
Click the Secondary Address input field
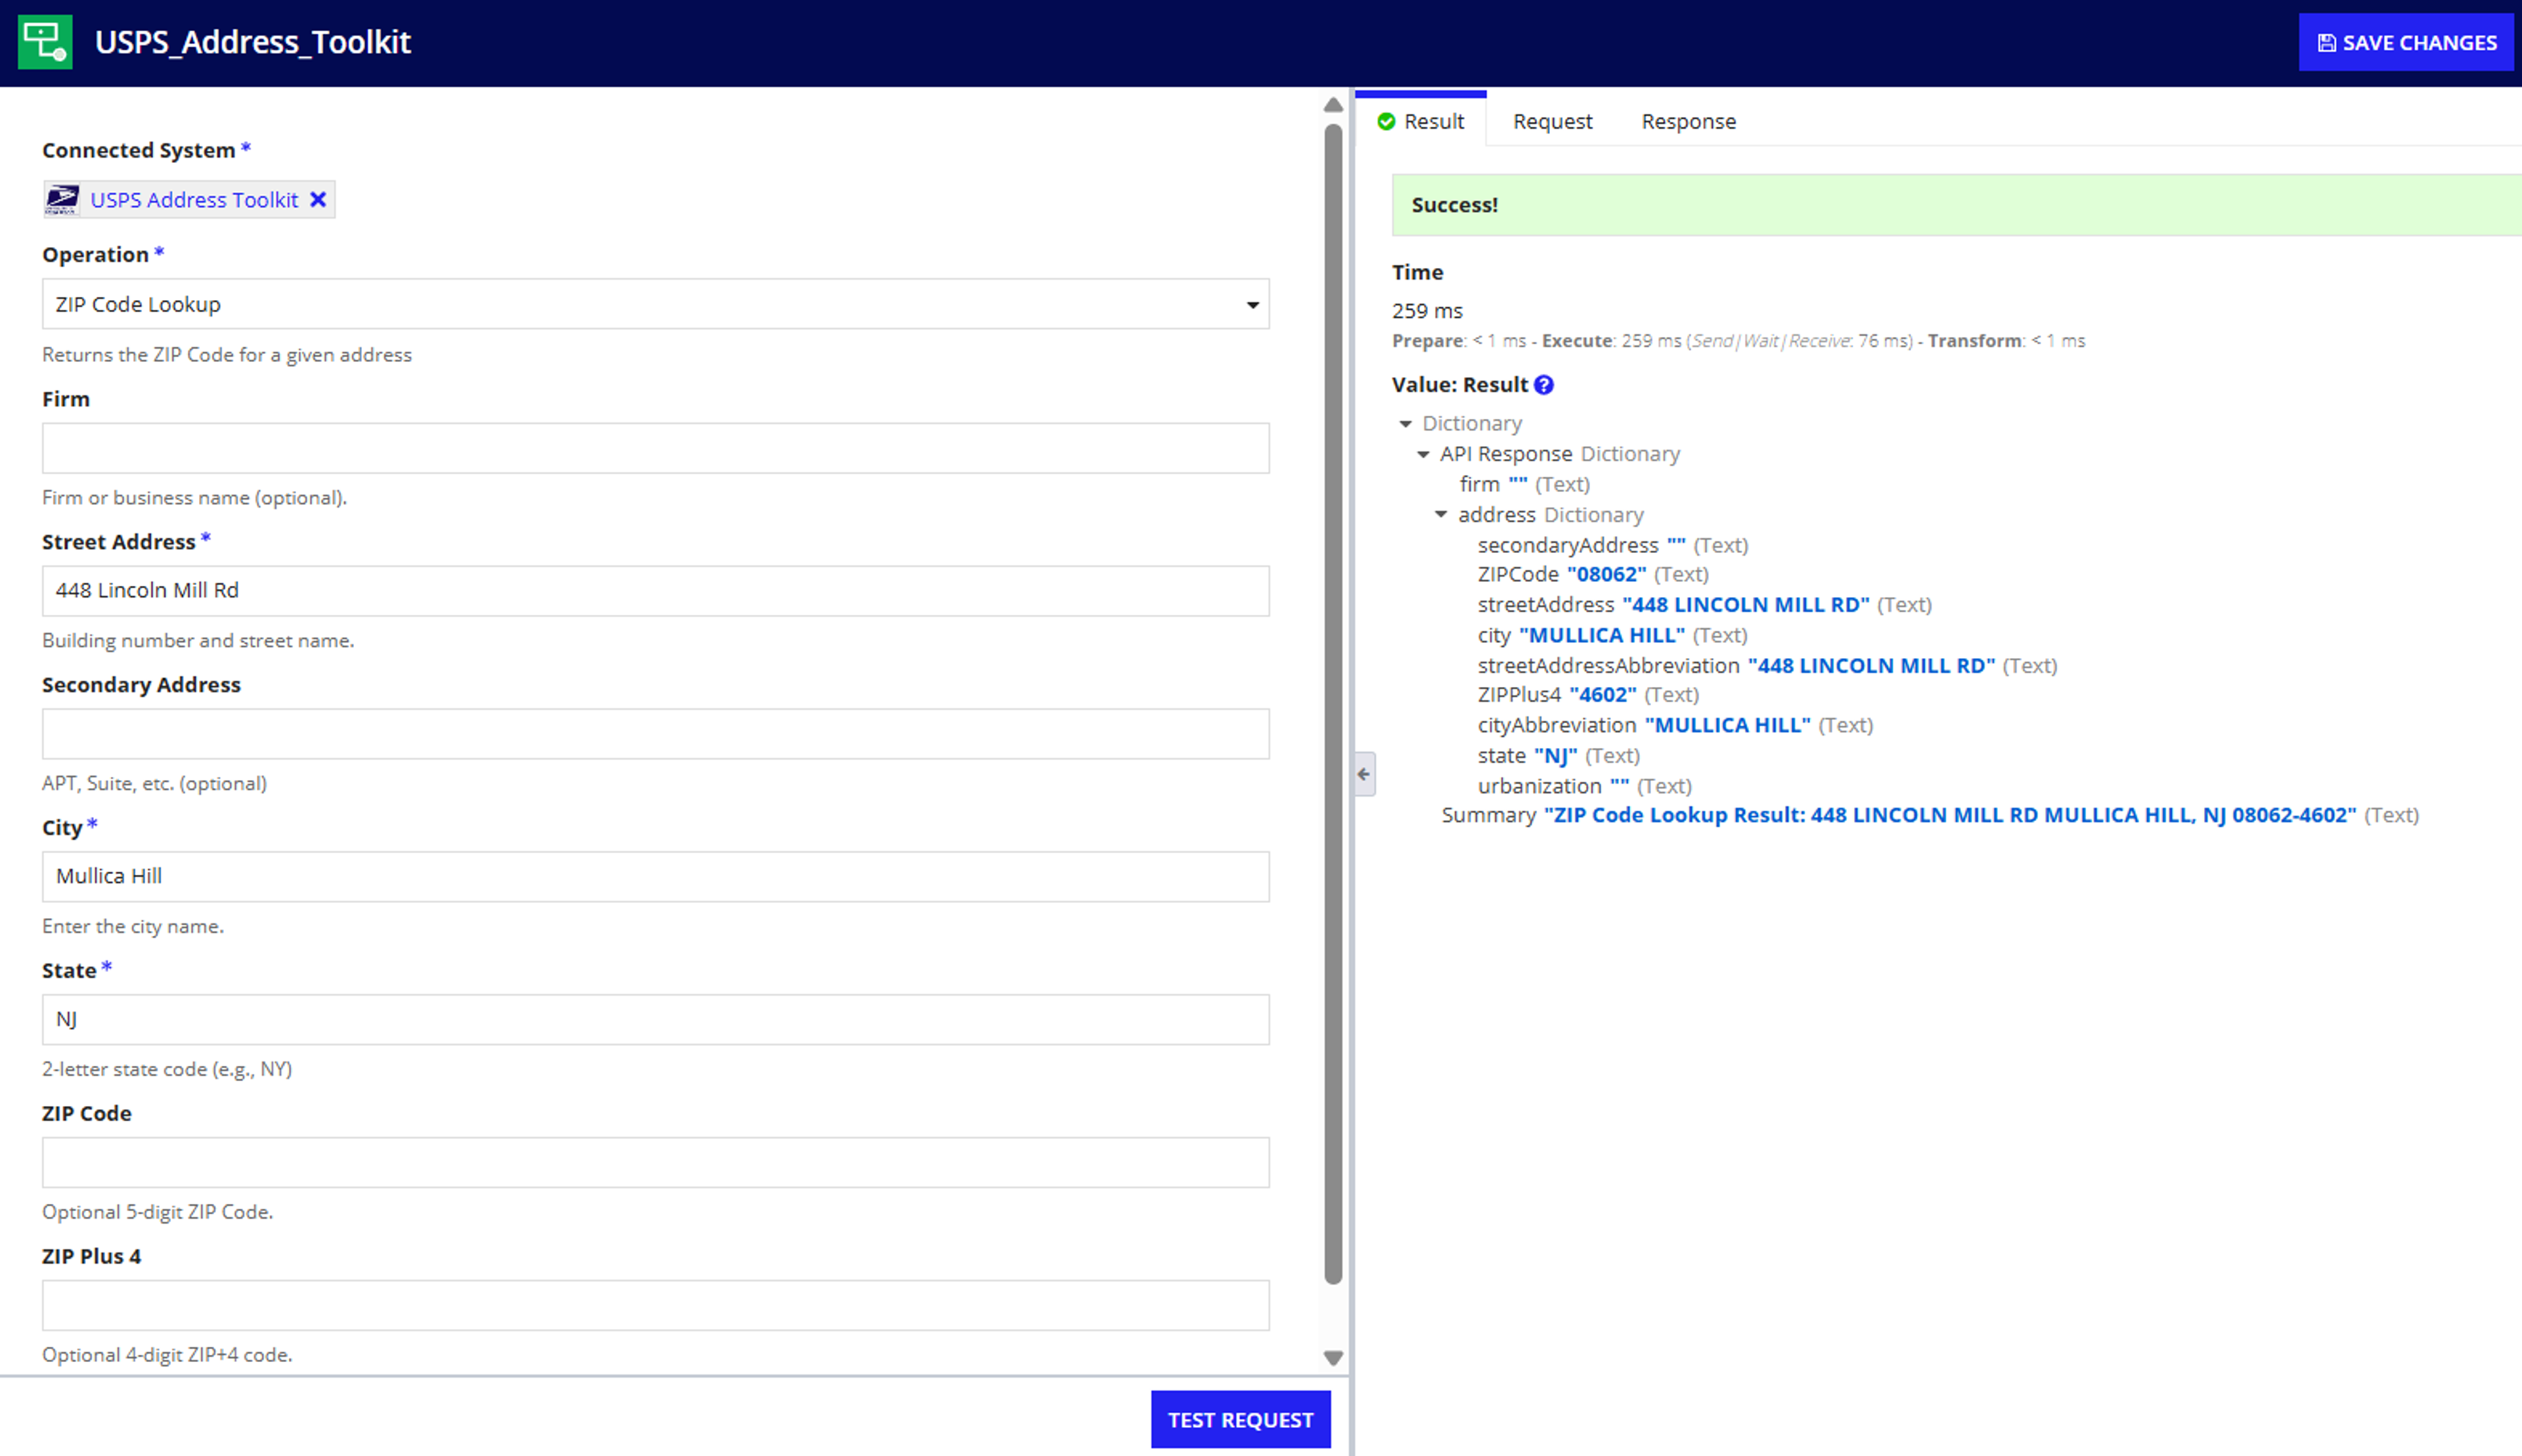pos(656,734)
